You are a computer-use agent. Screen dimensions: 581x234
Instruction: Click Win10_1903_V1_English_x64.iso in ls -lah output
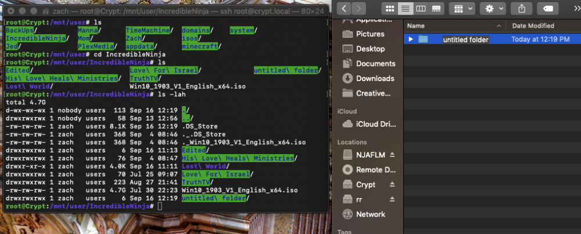point(240,191)
